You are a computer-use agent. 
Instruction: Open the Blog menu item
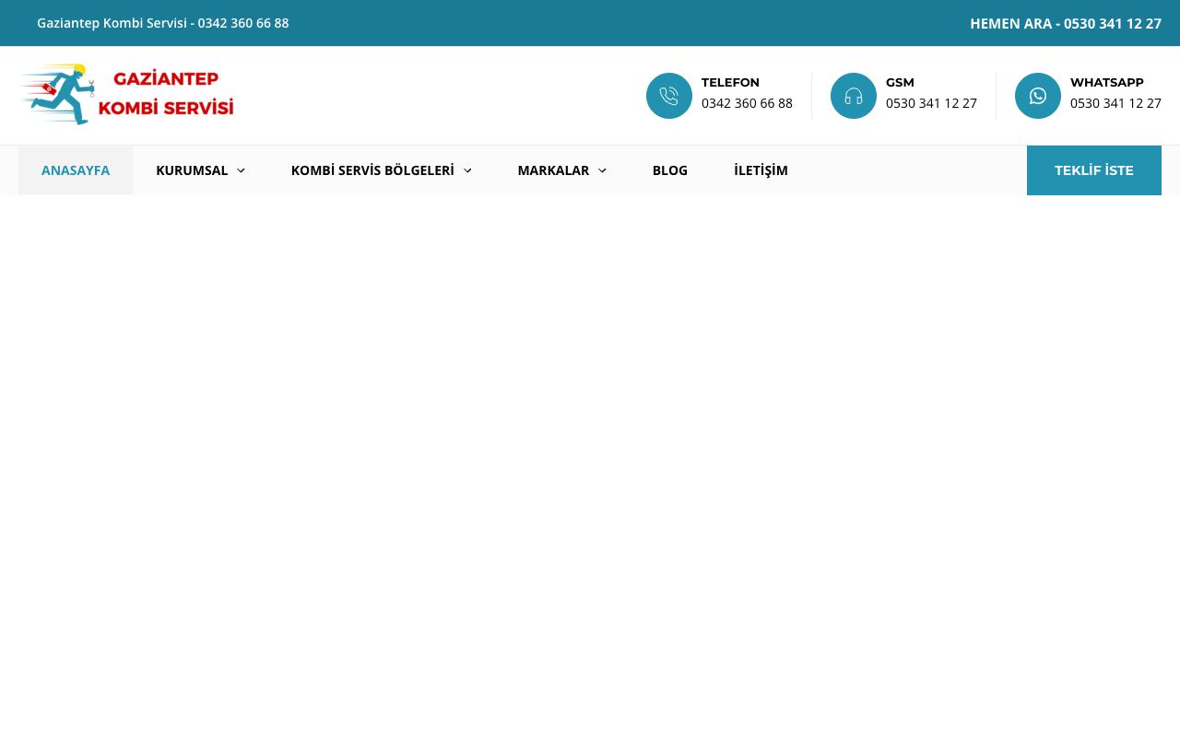(670, 170)
